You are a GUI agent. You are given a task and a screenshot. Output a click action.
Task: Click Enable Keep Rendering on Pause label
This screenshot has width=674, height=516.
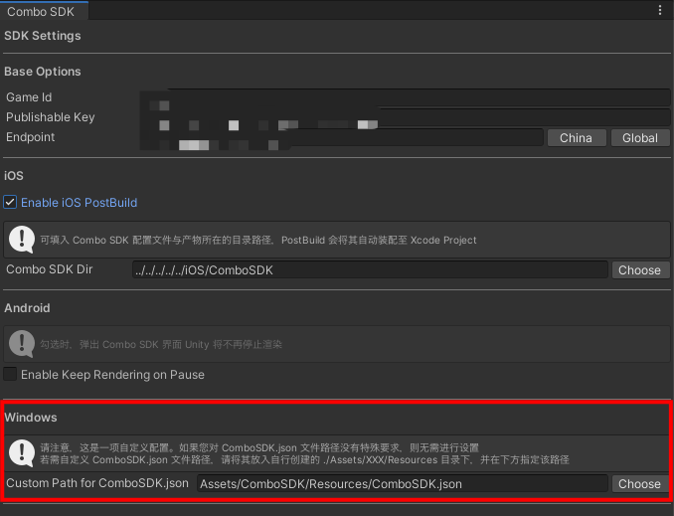click(x=112, y=375)
